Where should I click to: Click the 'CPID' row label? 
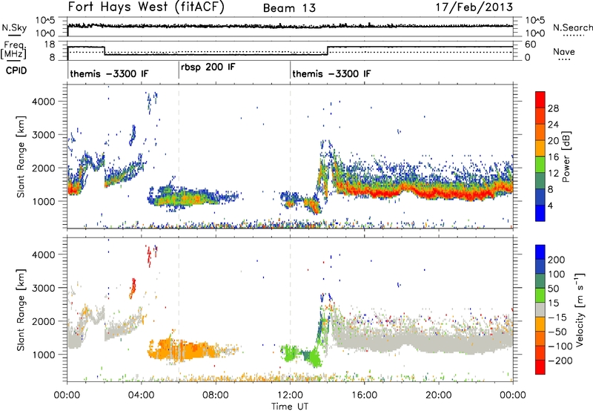(x=16, y=70)
